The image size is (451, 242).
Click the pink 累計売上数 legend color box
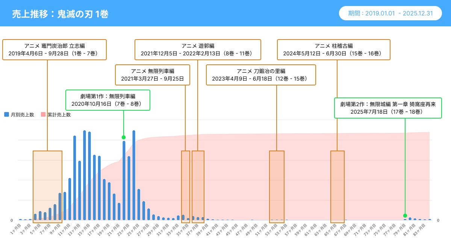click(x=43, y=115)
